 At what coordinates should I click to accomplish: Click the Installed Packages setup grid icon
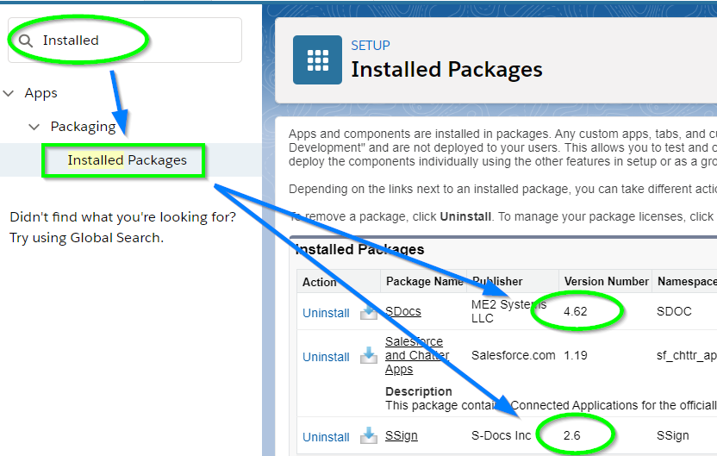tap(317, 60)
